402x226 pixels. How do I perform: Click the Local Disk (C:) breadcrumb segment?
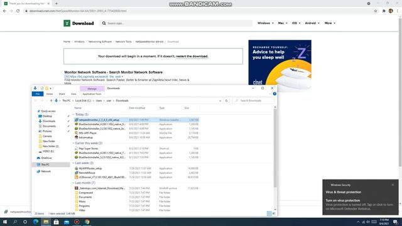pyautogui.click(x=83, y=100)
